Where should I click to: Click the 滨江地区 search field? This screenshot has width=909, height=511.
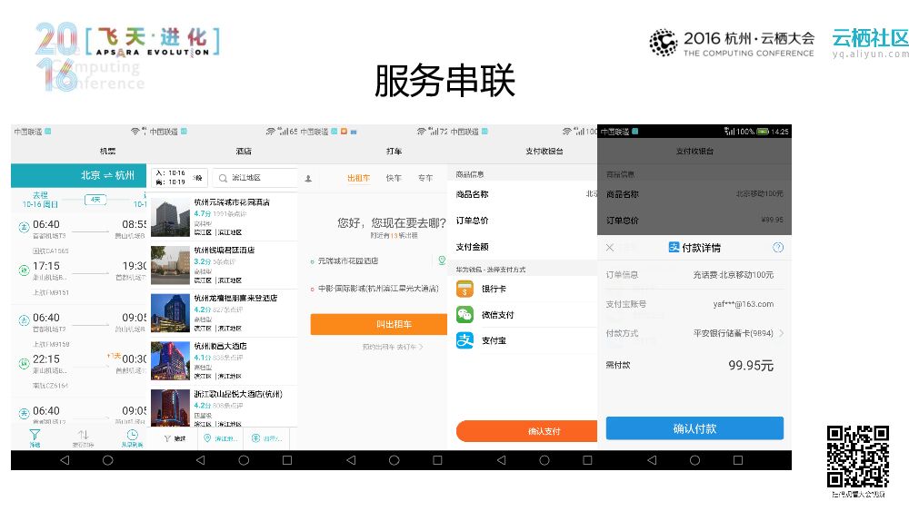[x=255, y=178]
